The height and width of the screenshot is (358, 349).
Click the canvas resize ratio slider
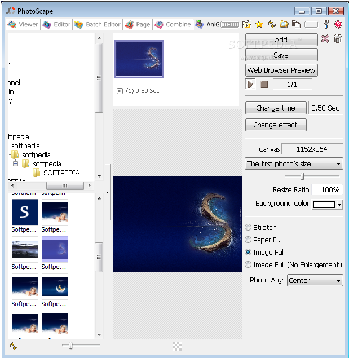click(x=302, y=176)
